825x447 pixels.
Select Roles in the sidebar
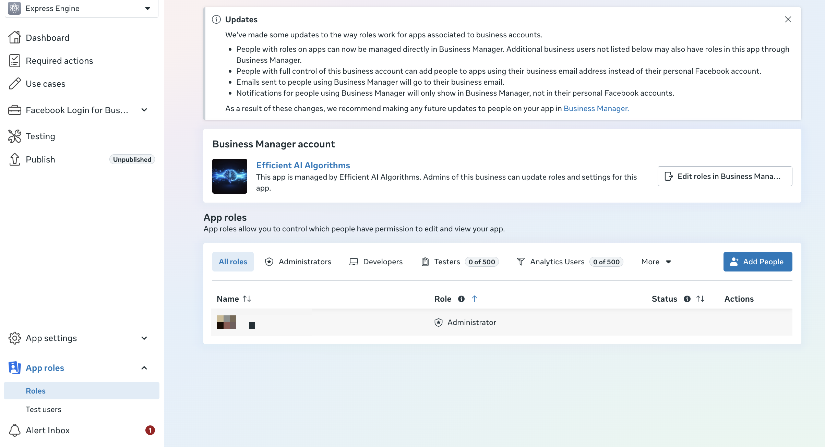(82, 391)
